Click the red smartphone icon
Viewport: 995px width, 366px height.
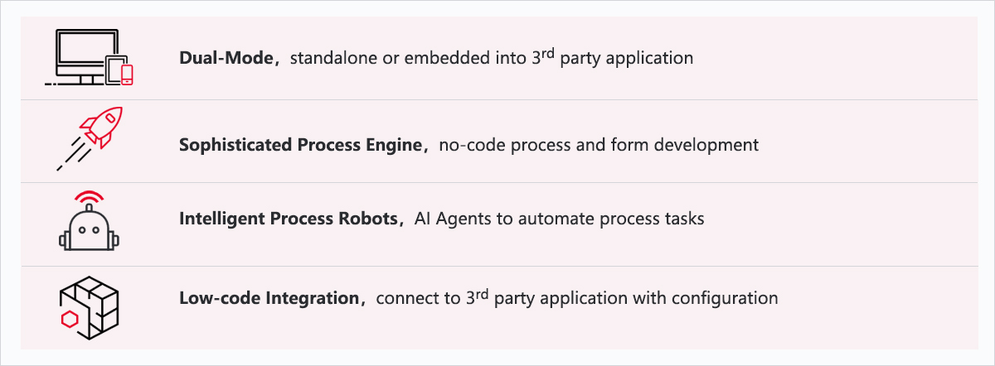click(127, 74)
